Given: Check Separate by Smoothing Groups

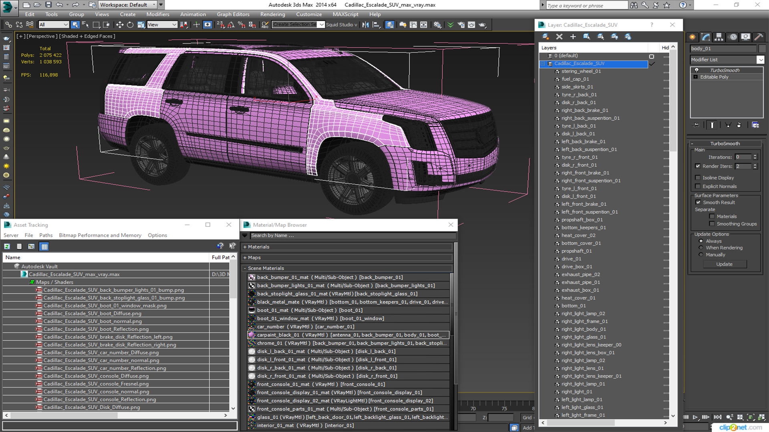Looking at the screenshot, I should [712, 224].
